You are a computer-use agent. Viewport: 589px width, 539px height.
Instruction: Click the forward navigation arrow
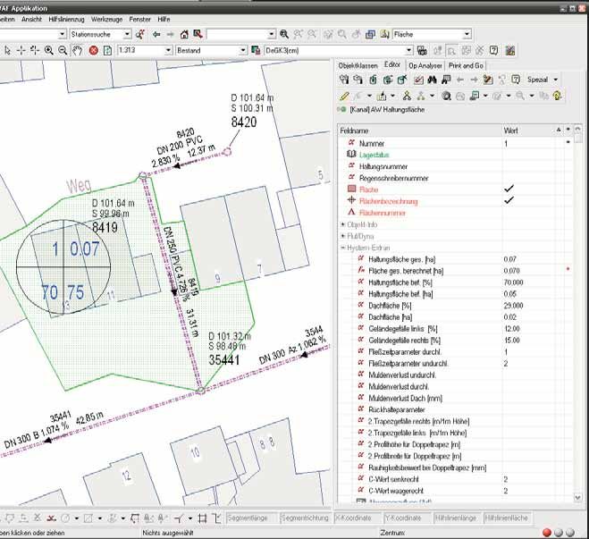coord(170,34)
